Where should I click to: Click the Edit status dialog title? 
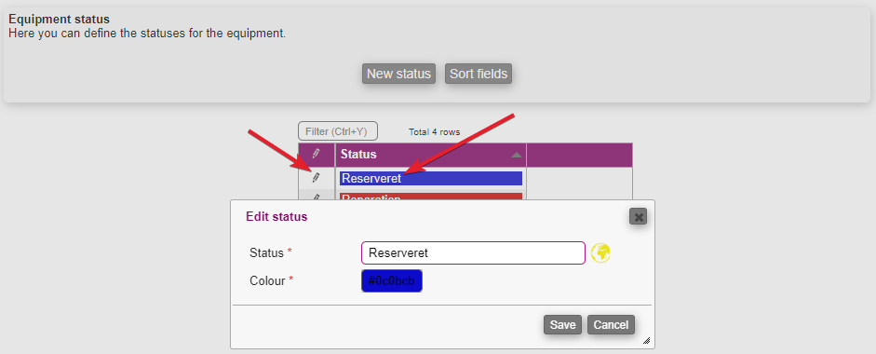click(x=276, y=217)
